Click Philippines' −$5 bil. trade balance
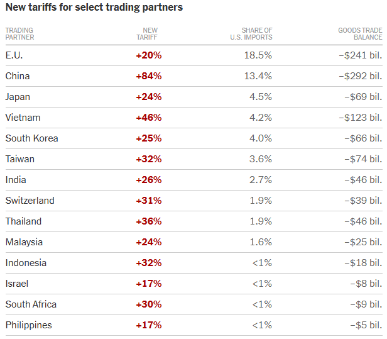Image resolution: width=387 pixels, height=339 pixels. (366, 325)
